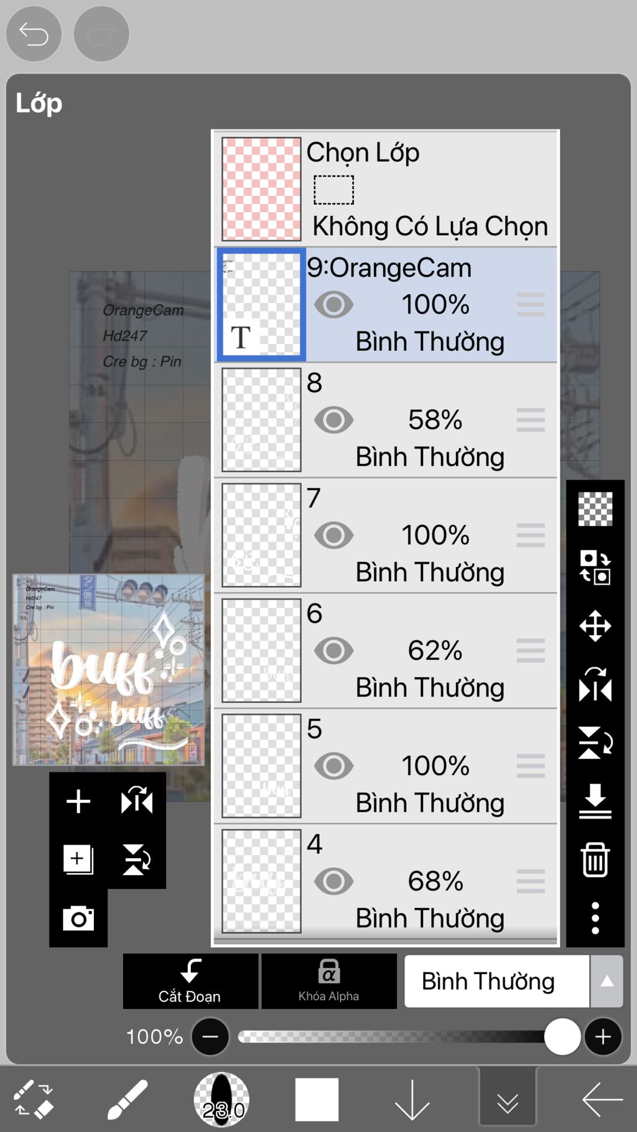Toggle visibility of layer 6
Viewport: 637px width, 1132px height.
[333, 651]
